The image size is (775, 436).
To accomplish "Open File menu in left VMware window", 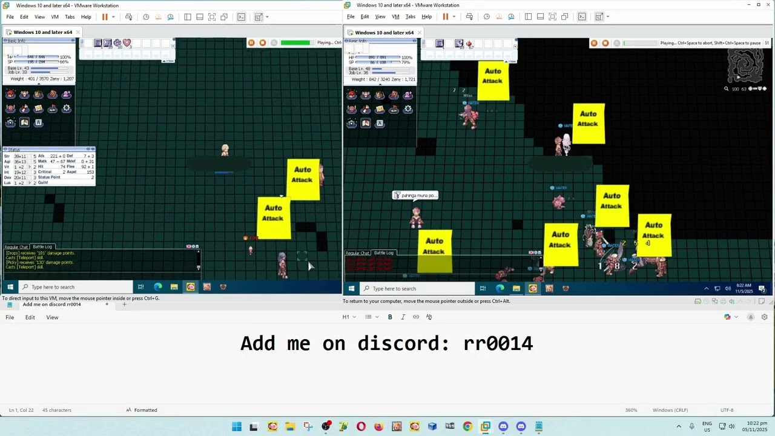I will 10,17.
